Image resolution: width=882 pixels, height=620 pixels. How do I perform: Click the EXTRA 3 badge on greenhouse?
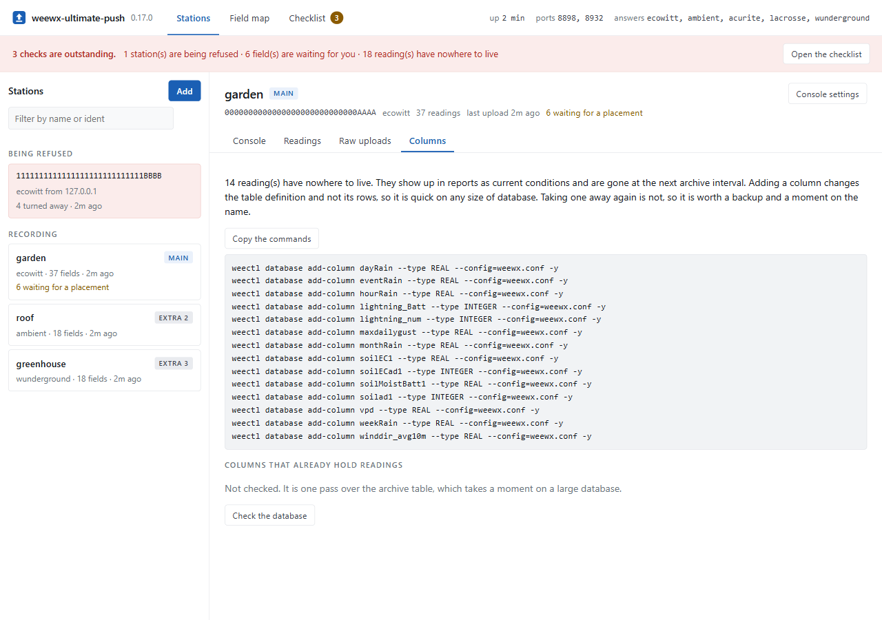tap(174, 363)
